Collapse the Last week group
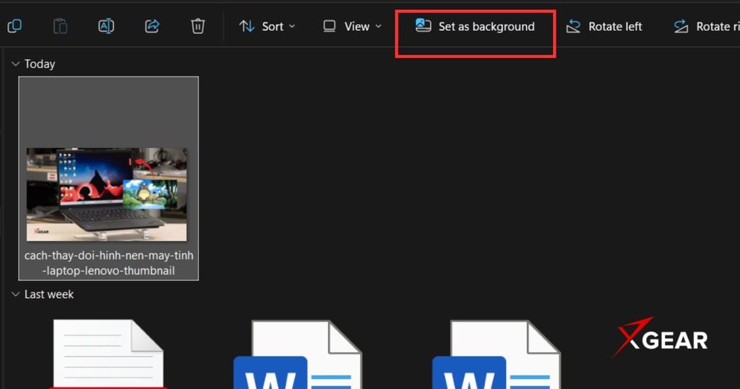This screenshot has width=740, height=389. pyautogui.click(x=15, y=294)
